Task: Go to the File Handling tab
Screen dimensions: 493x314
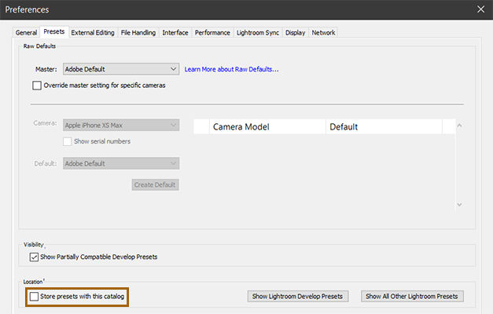Action: click(138, 33)
